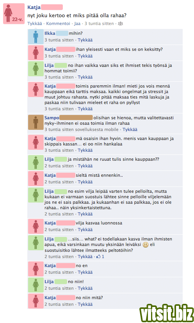Click the audience friends icon beside 3 tuntia sitten
The width and height of the screenshot is (194, 323).
[x=120, y=24]
